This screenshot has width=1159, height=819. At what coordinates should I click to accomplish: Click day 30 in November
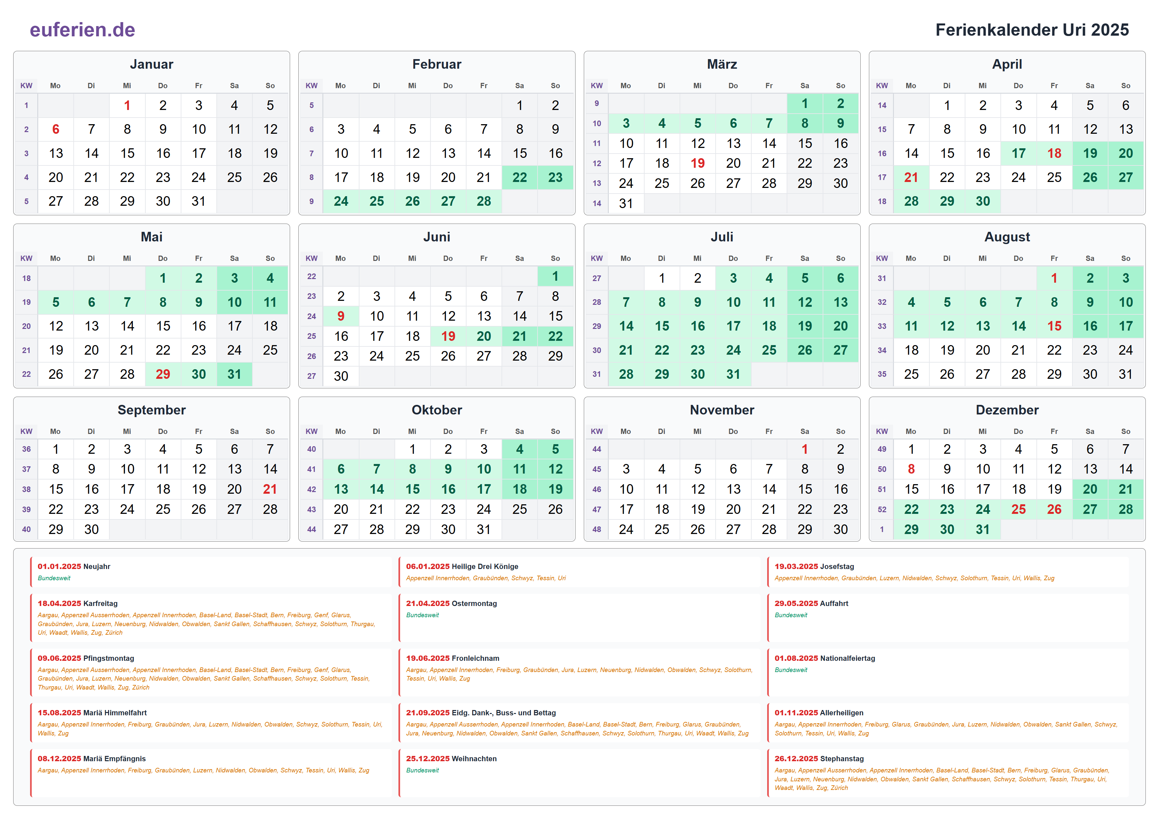[841, 529]
